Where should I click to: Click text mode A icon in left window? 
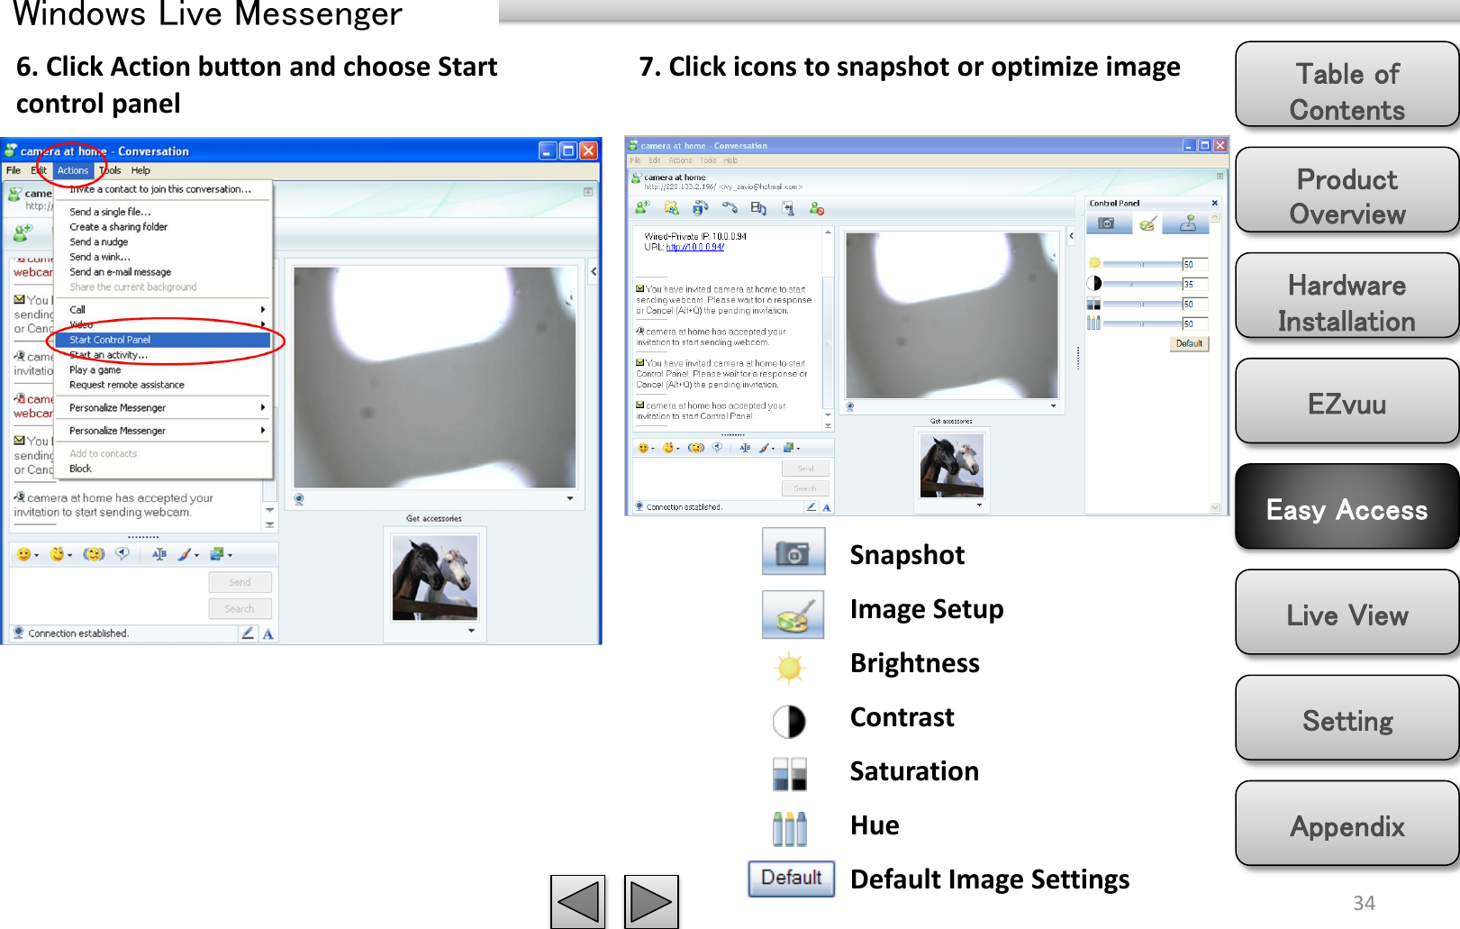click(x=268, y=634)
